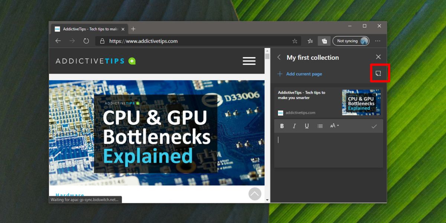Viewport: 446px width, 223px height.
Task: Click the Add note icon in Collections
Action: pos(378,73)
